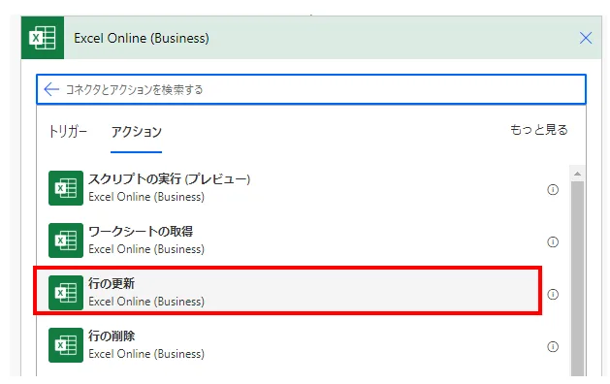The width and height of the screenshot is (610, 384).
Task: Show info for ワークシートの取得 action
Action: 553,242
